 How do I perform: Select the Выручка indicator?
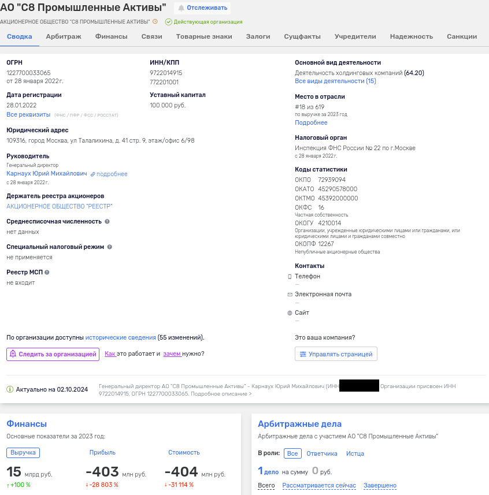23,453
